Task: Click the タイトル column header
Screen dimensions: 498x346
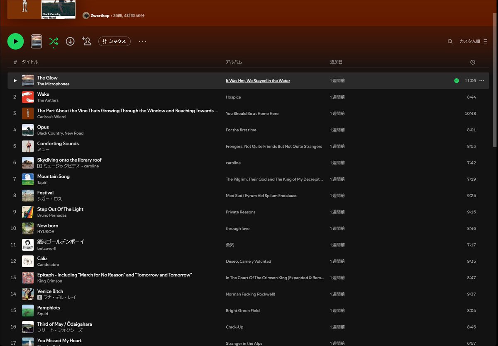Action: (x=30, y=62)
